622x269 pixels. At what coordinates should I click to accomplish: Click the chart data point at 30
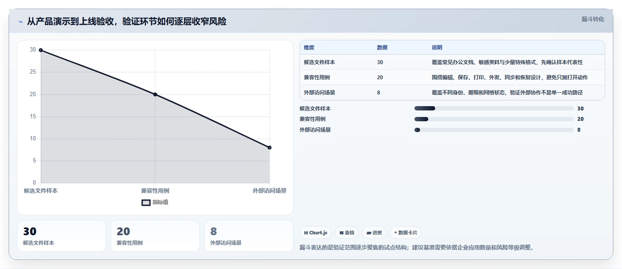click(x=41, y=50)
